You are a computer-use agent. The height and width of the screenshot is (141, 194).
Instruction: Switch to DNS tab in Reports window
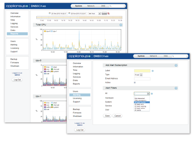[x=103, y=6]
